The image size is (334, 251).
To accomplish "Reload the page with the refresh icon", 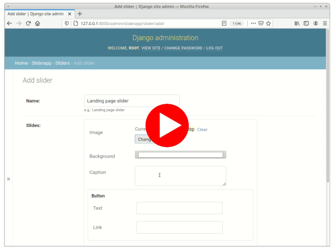I will pyautogui.click(x=28, y=23).
